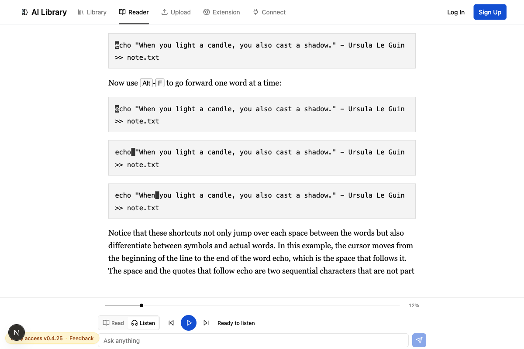Image resolution: width=524 pixels, height=349 pixels.
Task: Switch to Read mode
Action: pos(114,323)
